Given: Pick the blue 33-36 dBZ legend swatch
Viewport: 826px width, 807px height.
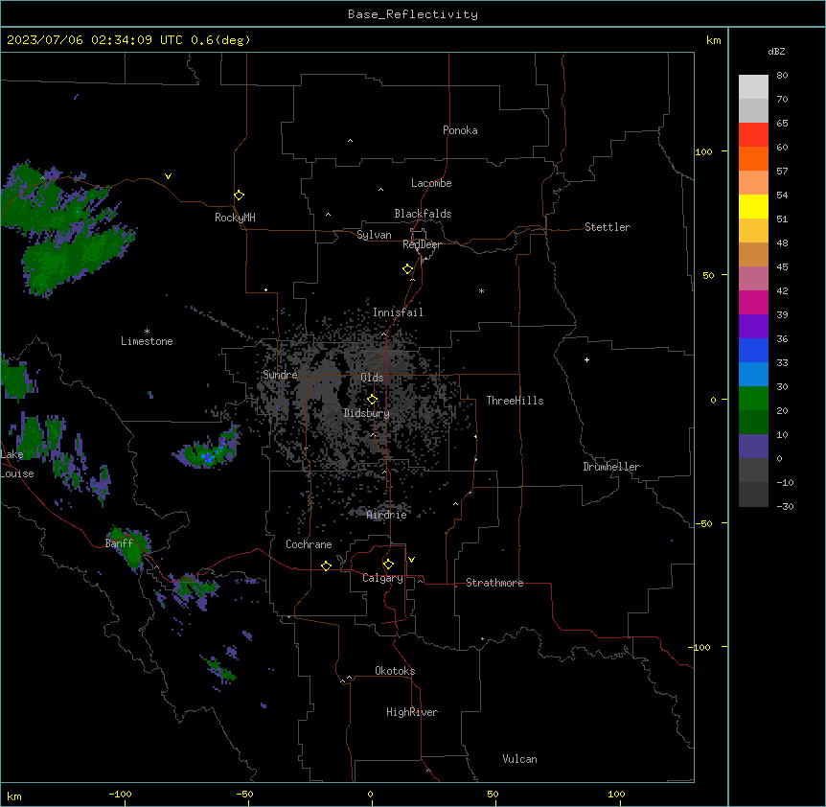Looking at the screenshot, I should [753, 350].
